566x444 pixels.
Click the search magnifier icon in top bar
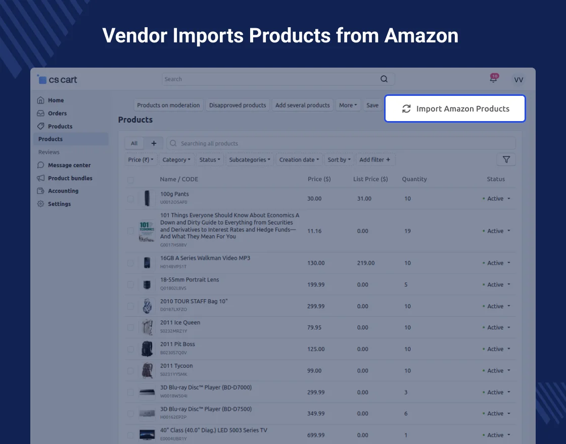coord(384,79)
